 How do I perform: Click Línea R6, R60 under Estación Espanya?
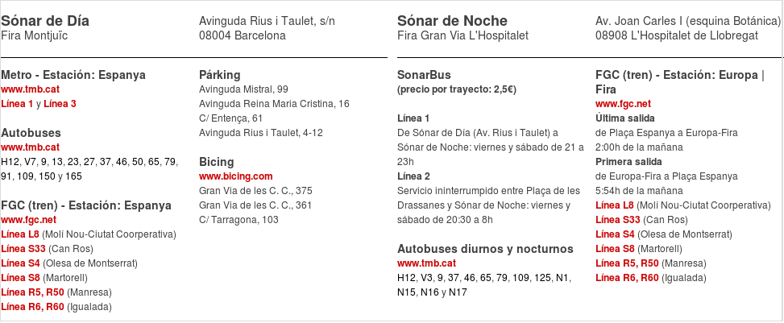click(32, 307)
